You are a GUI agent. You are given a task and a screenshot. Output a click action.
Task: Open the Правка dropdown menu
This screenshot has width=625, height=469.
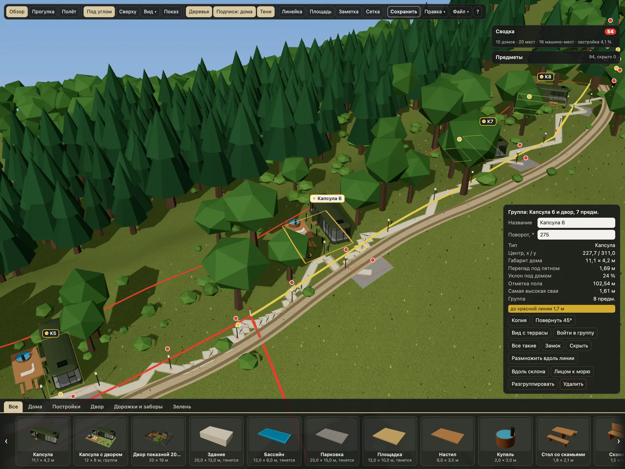(x=435, y=12)
